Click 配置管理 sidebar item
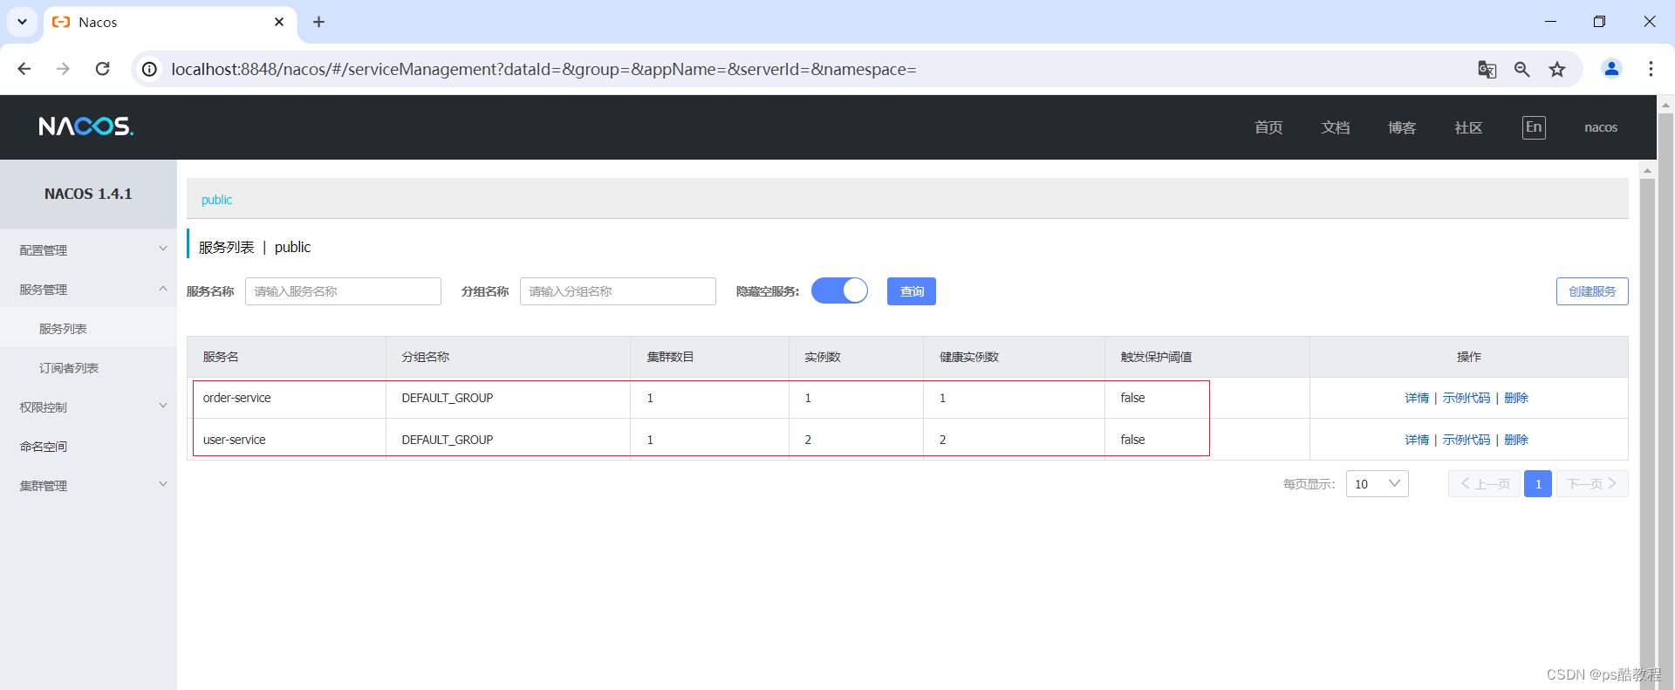The height and width of the screenshot is (690, 1675). 44,250
